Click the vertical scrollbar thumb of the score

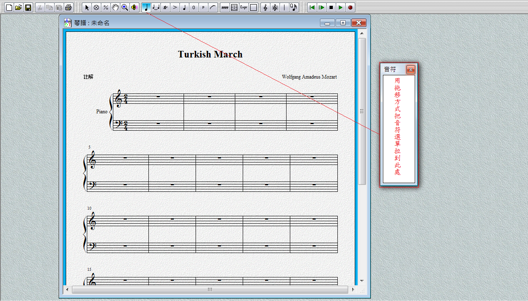tap(362, 111)
